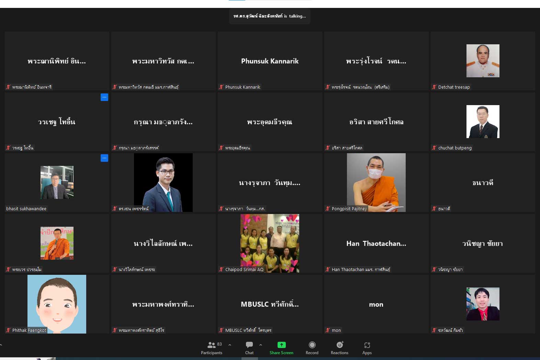Image resolution: width=540 pixels, height=360 pixels.
Task: Click the active speaker 'is talking' banner
Action: pos(270,16)
